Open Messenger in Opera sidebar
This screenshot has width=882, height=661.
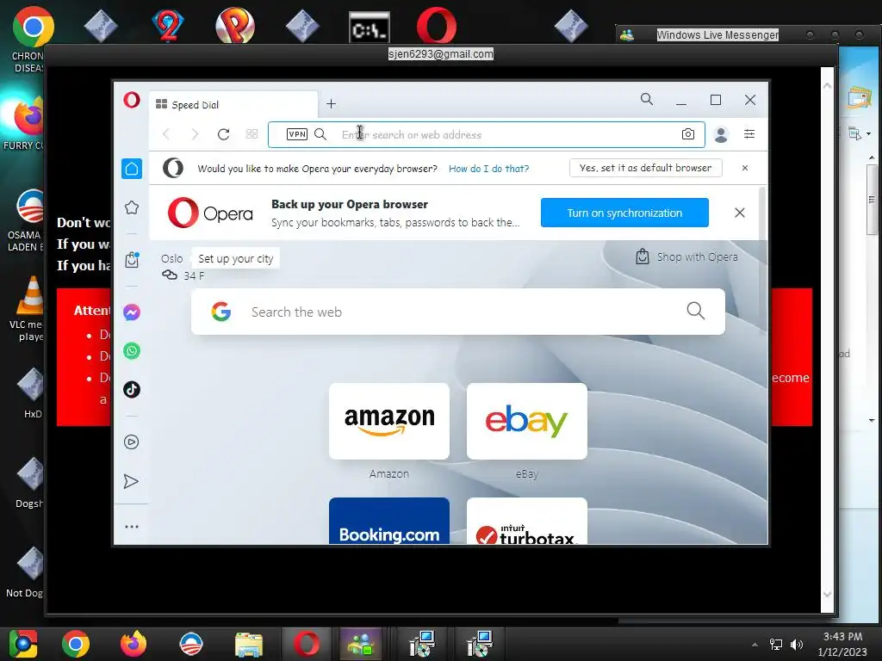(132, 312)
